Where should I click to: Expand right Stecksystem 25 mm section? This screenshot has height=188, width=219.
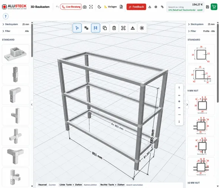pos(201,24)
